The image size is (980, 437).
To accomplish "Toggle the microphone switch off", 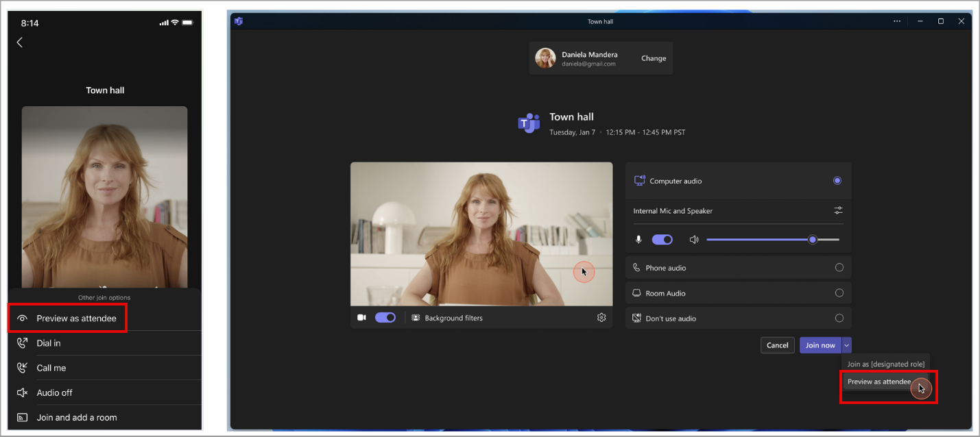I will point(662,240).
